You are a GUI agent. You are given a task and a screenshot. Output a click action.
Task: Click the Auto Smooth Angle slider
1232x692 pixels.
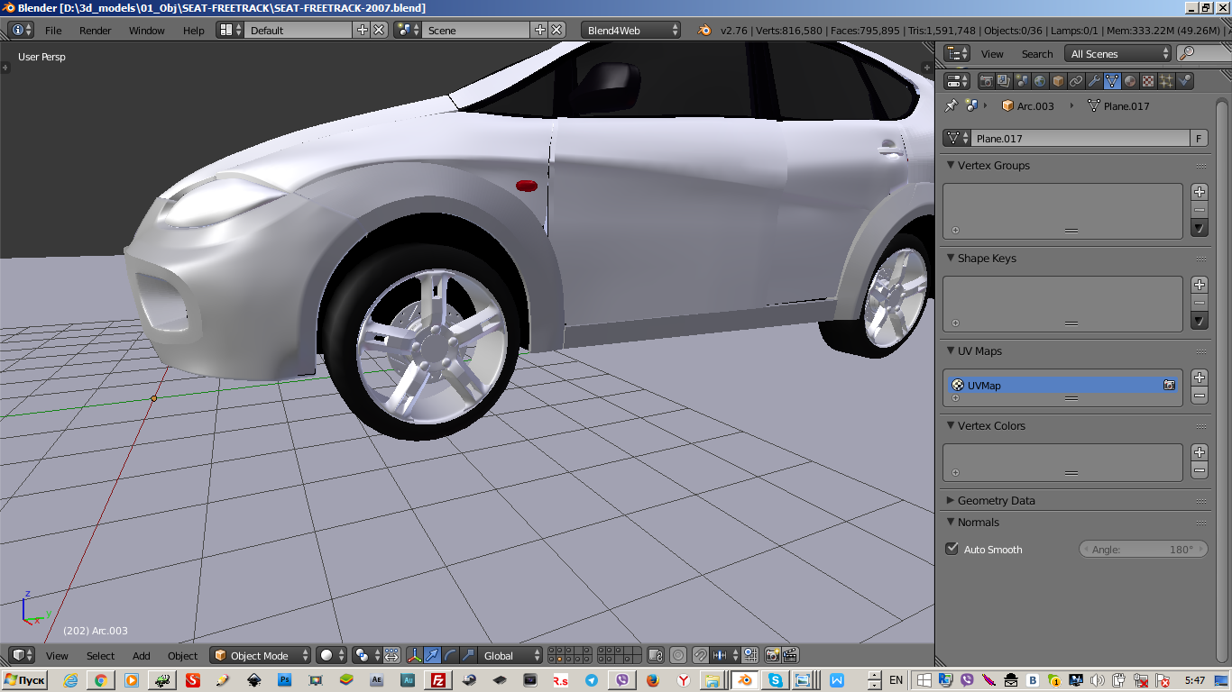point(1143,549)
